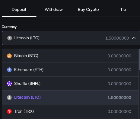Click the red Tron icon
Image resolution: width=140 pixels, height=119 pixels.
click(9, 111)
